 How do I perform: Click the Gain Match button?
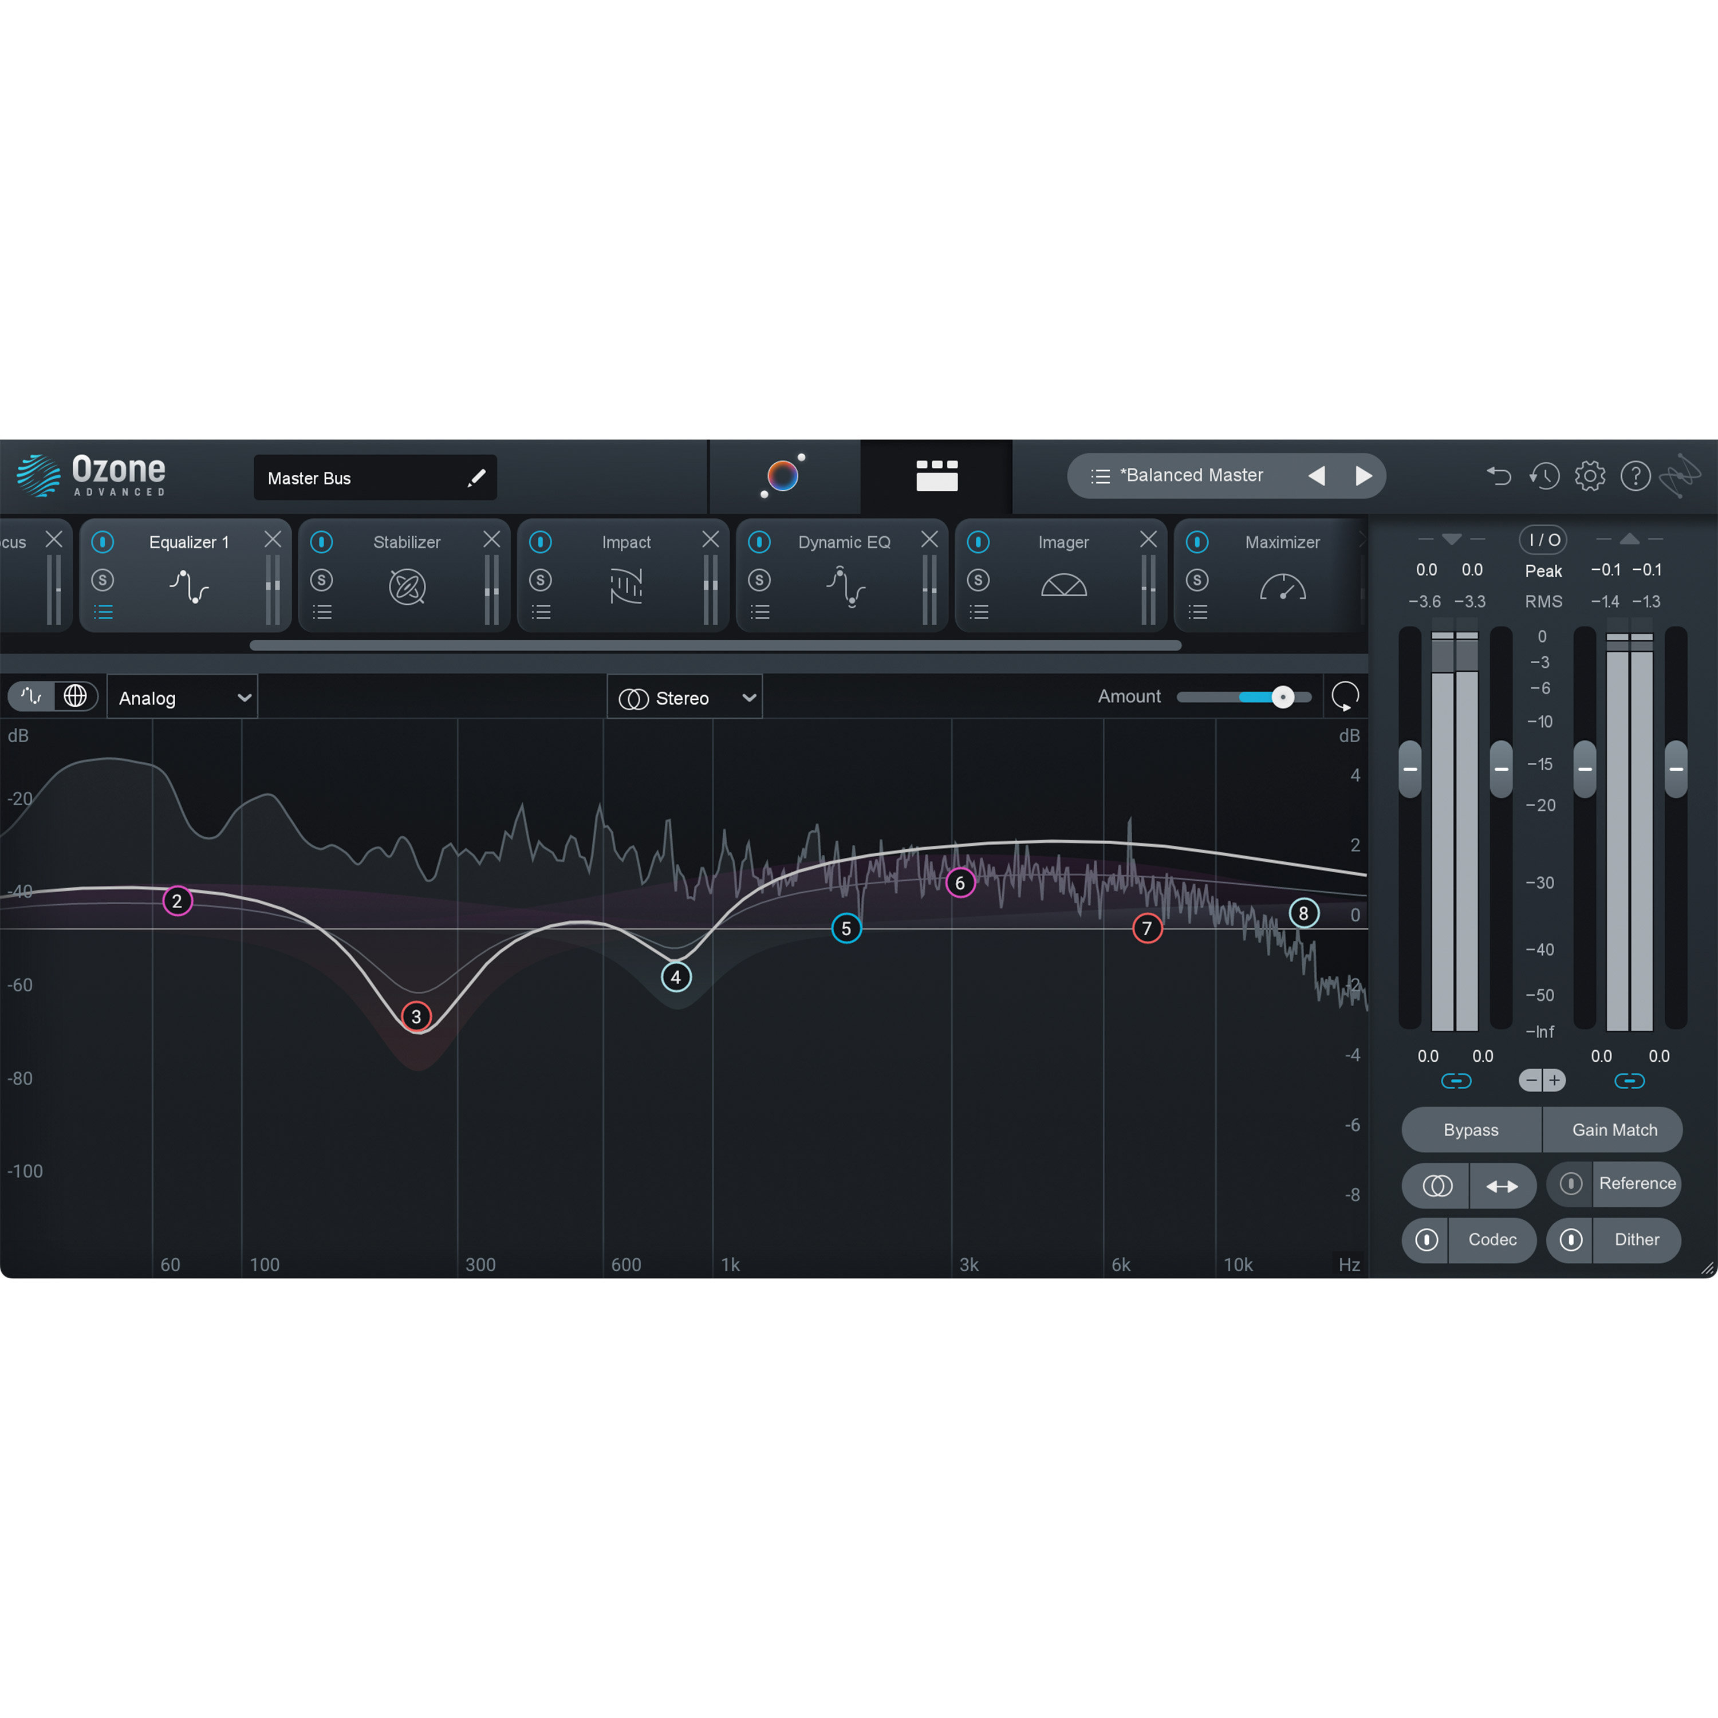(x=1614, y=1129)
